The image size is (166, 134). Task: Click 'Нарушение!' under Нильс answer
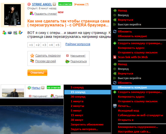coord(40,96)
